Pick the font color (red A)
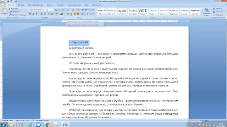This screenshot has height=127, width=227. click(61, 14)
